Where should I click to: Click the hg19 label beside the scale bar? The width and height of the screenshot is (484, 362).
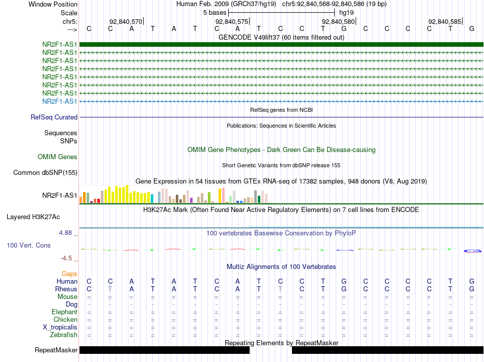[346, 13]
